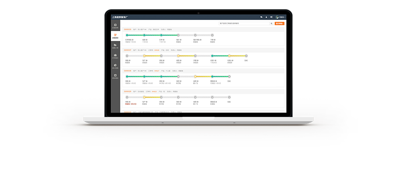Click the share icon in top bar
This screenshot has height=175, width=397.
tap(271, 17)
